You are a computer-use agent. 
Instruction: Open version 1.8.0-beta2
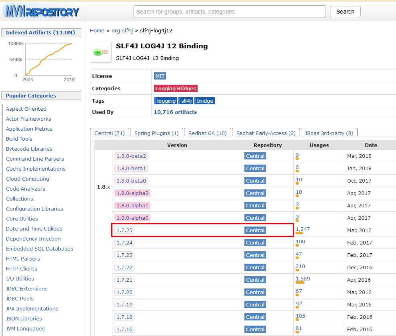coord(131,156)
